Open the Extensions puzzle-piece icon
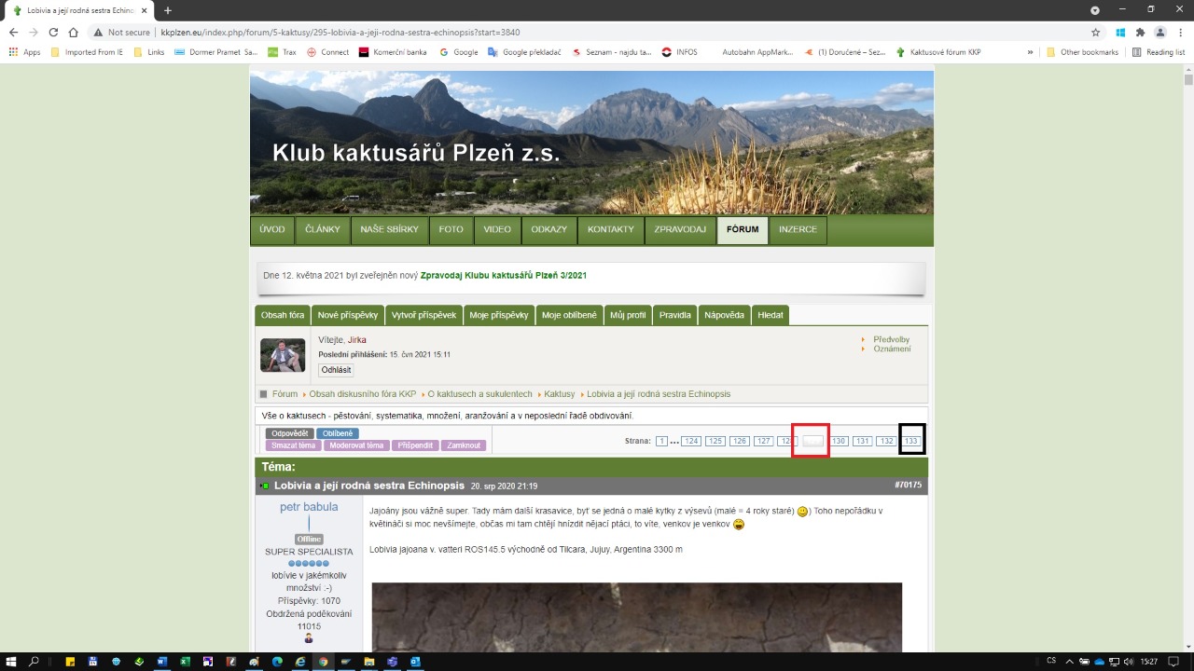The height and width of the screenshot is (671, 1194). pyautogui.click(x=1140, y=32)
